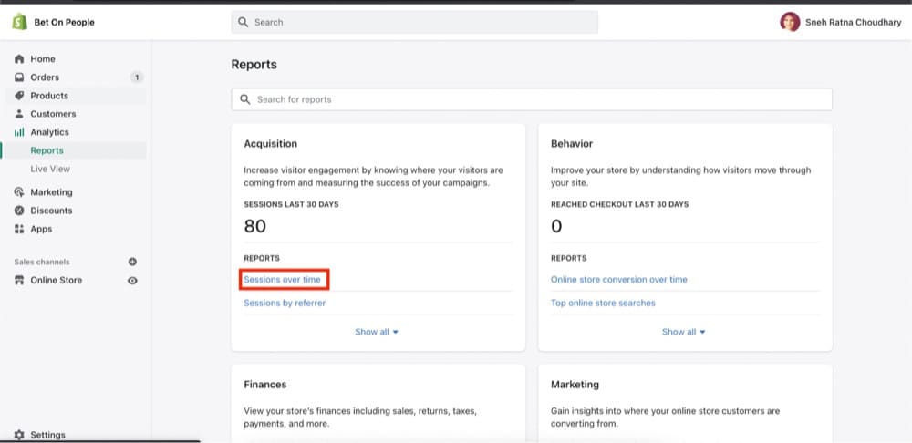Expand Show all under Acquisition

point(377,332)
